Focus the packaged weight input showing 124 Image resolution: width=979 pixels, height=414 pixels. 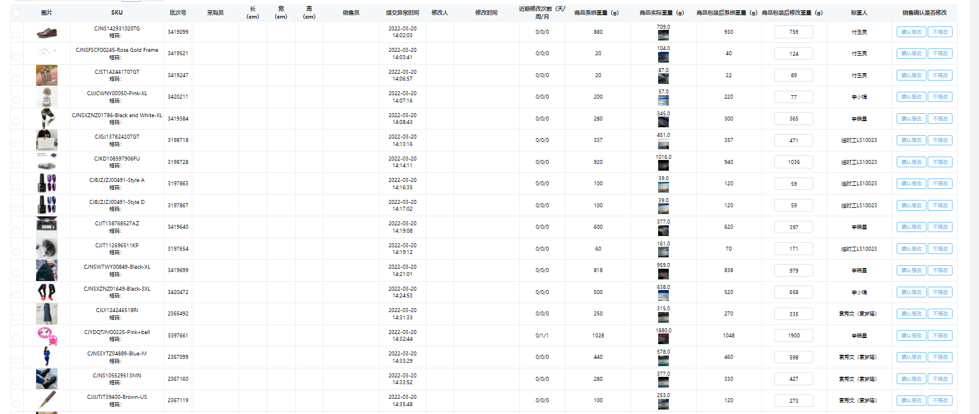793,54
